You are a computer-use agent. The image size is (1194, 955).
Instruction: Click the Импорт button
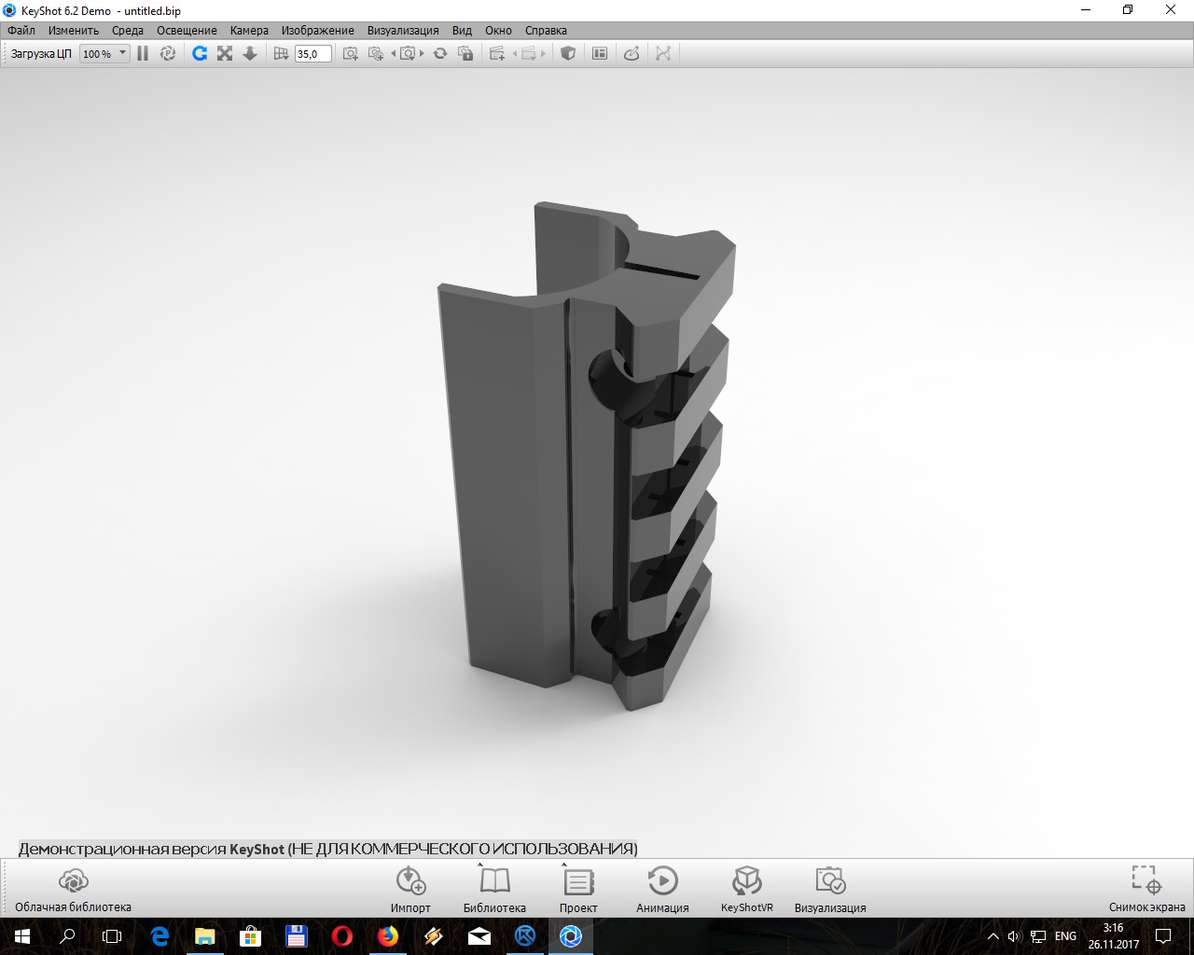[410, 889]
